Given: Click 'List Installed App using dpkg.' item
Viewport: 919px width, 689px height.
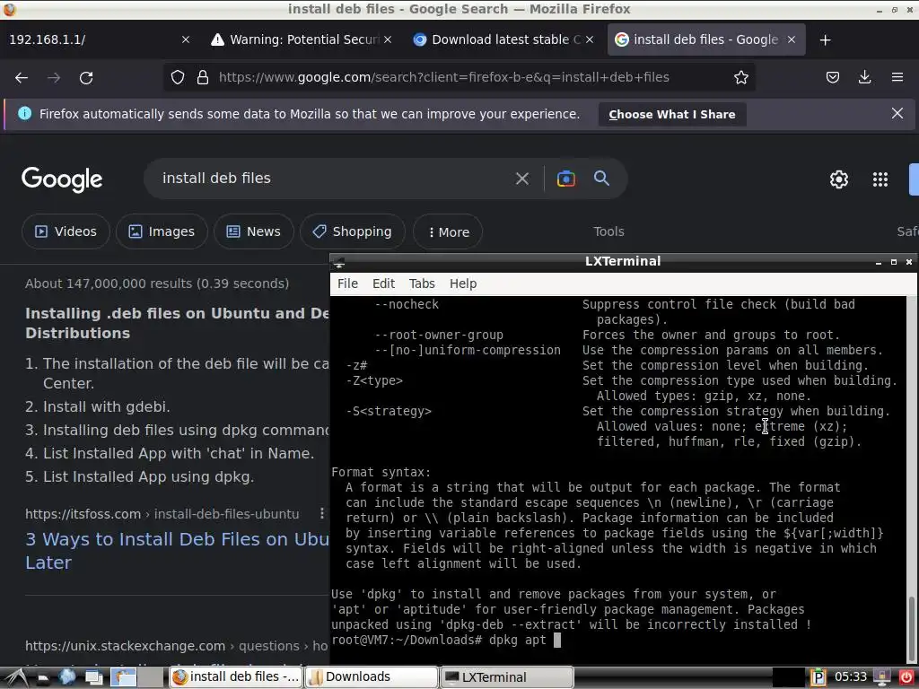Looking at the screenshot, I should 148,477.
